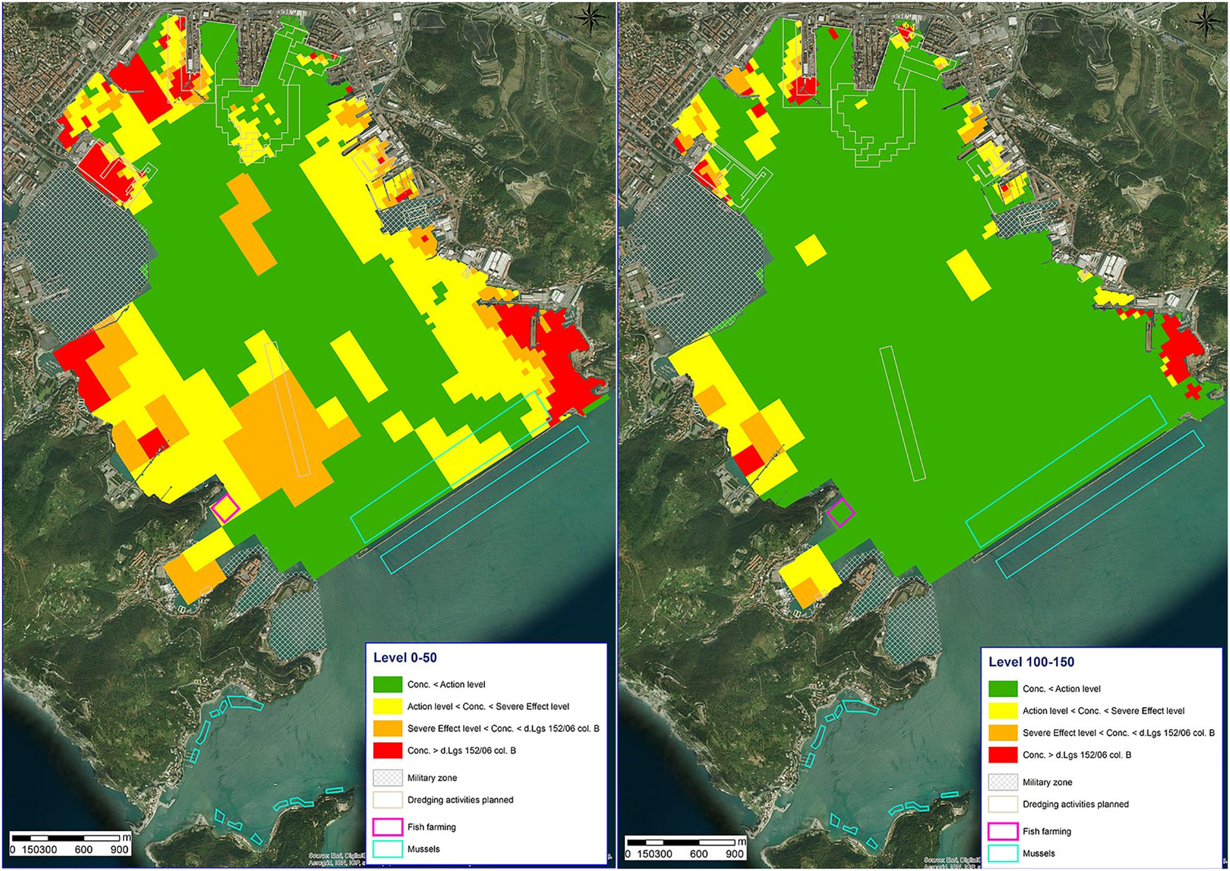Click Fish farming magenta symbol in Level 0-50 legend
The image size is (1230, 871).
[388, 827]
